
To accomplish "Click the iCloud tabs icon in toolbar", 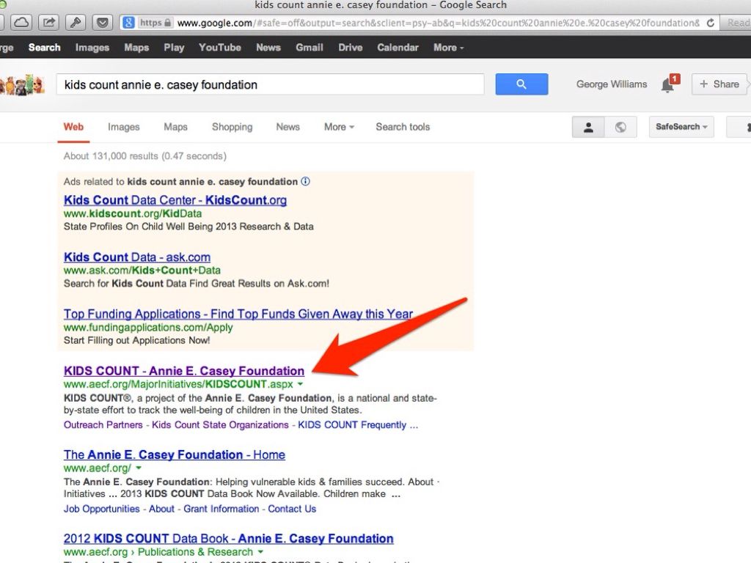I will click(21, 23).
